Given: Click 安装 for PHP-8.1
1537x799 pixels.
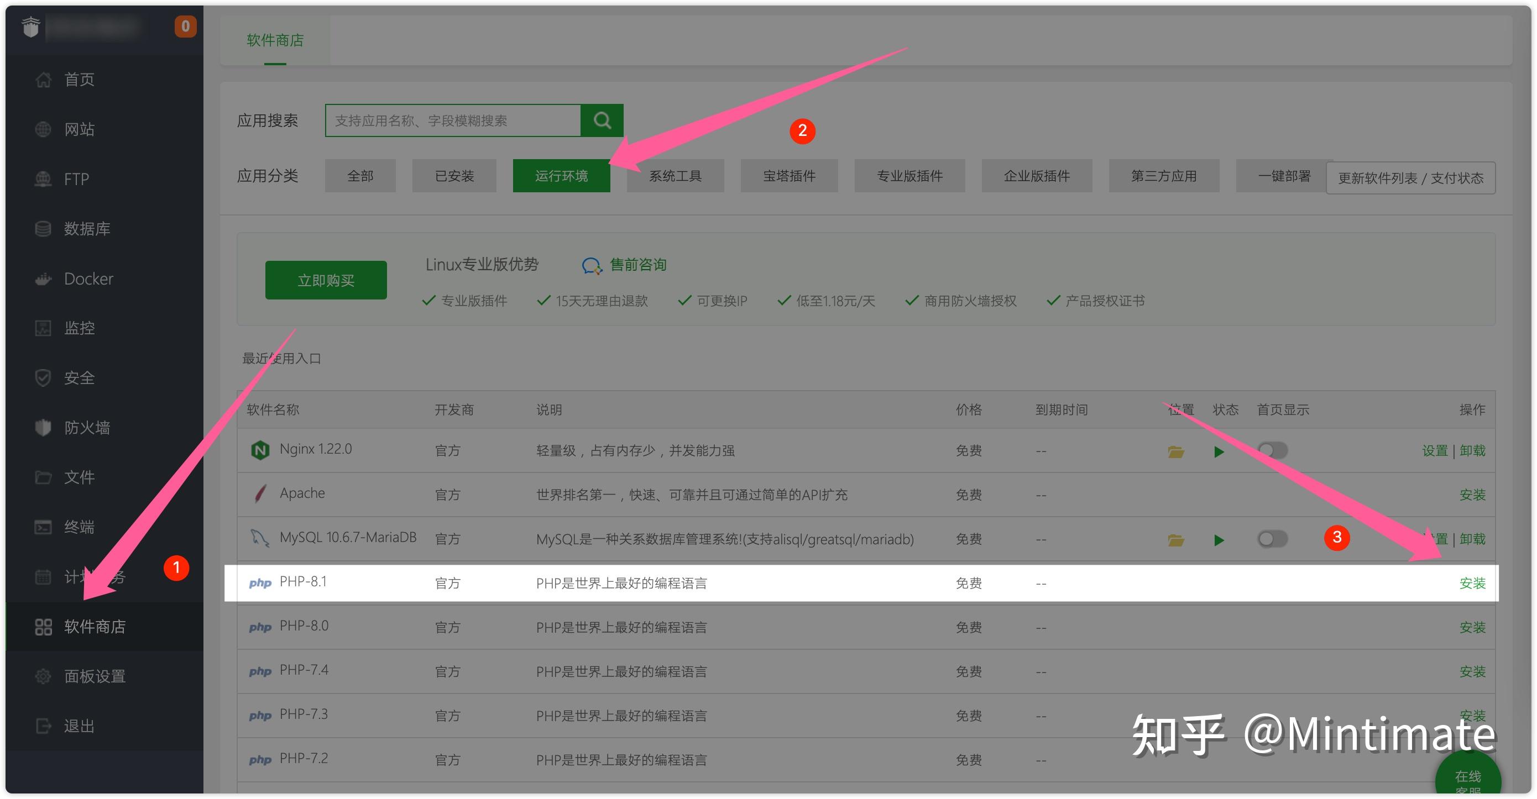Looking at the screenshot, I should point(1471,582).
